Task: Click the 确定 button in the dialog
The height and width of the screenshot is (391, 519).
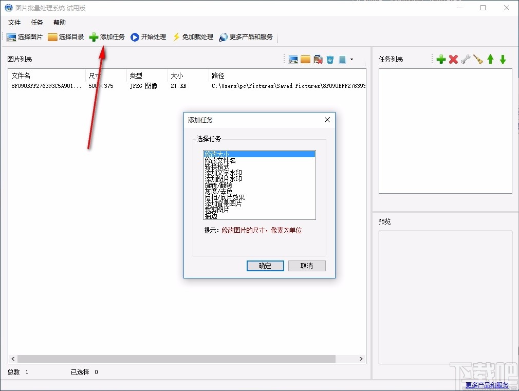Action: click(265, 266)
